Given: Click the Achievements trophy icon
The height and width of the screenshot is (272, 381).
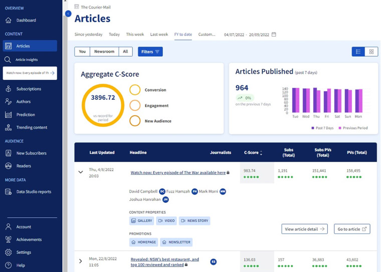Looking at the screenshot, I should (x=8, y=239).
